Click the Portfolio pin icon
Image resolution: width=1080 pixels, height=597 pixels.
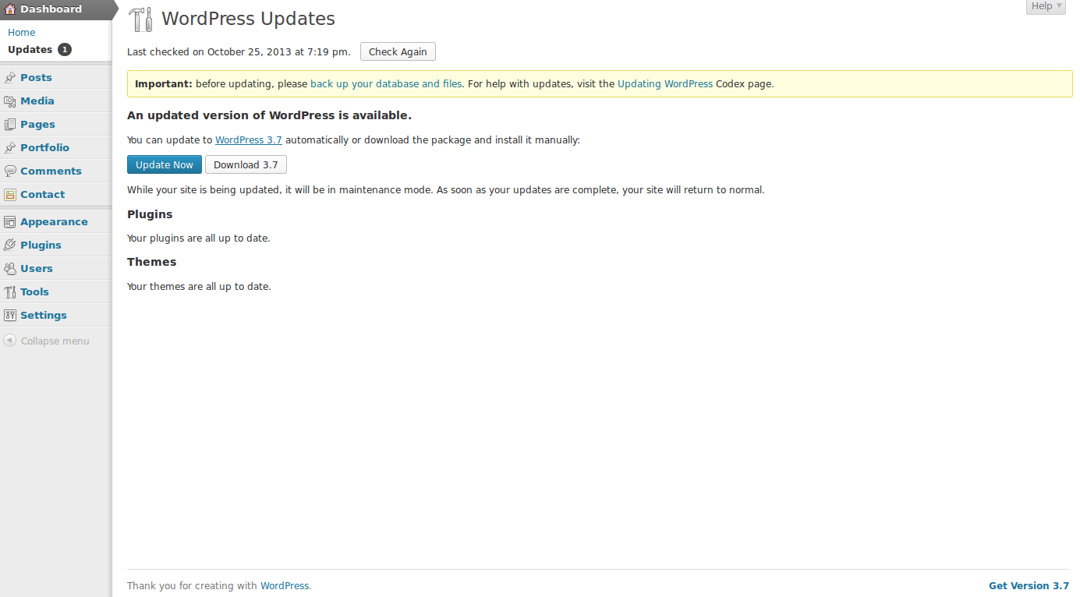[10, 148]
